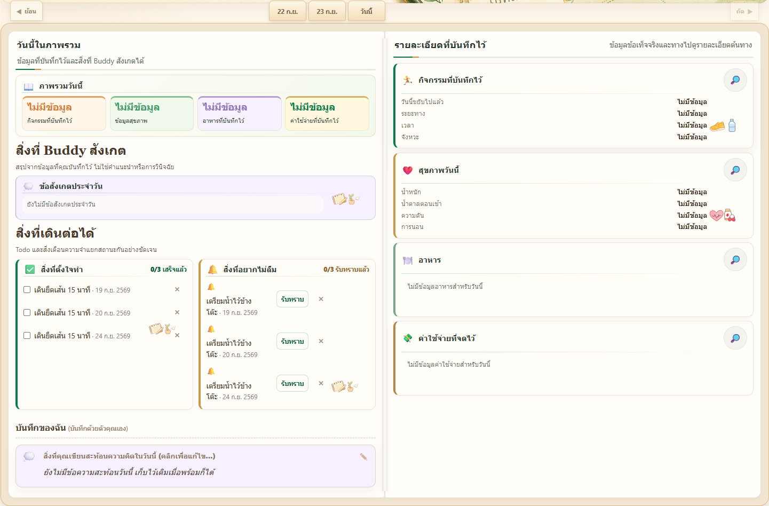Image resolution: width=769 pixels, height=506 pixels.
Task: Switch to the วันนี้ tab
Action: 367,11
